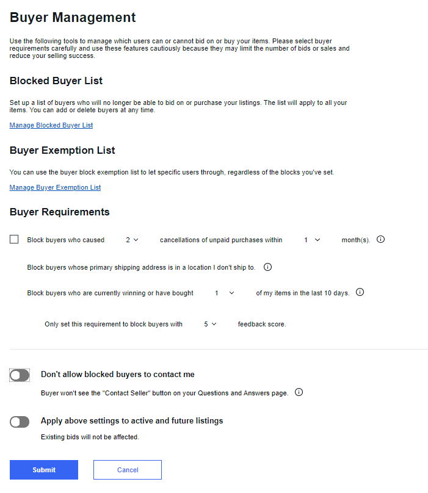Image resolution: width=428 pixels, height=493 pixels.
Task: Open the cancellations count dropdown showing 2
Action: coord(132,240)
